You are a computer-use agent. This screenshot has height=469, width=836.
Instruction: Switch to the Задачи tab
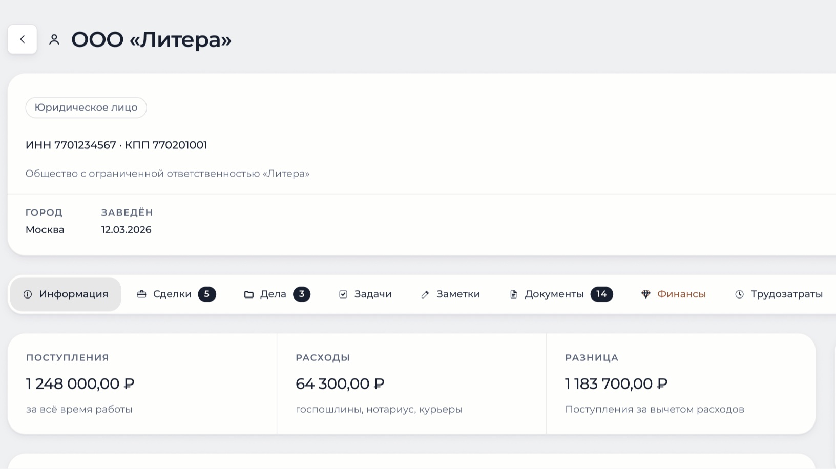coord(365,294)
